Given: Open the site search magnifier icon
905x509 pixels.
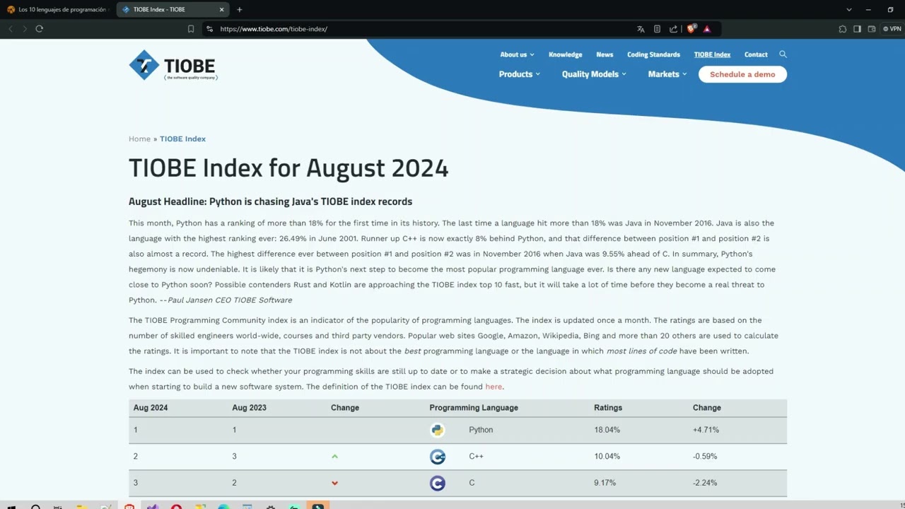Looking at the screenshot, I should coord(783,54).
